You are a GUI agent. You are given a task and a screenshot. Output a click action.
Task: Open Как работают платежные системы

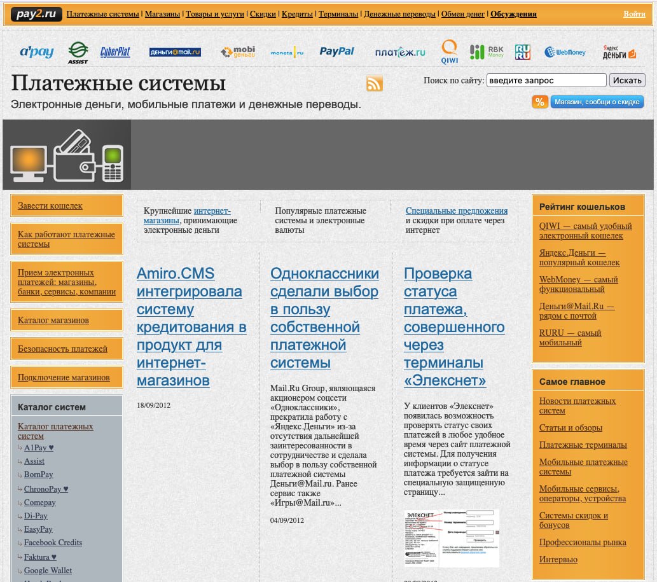point(66,239)
